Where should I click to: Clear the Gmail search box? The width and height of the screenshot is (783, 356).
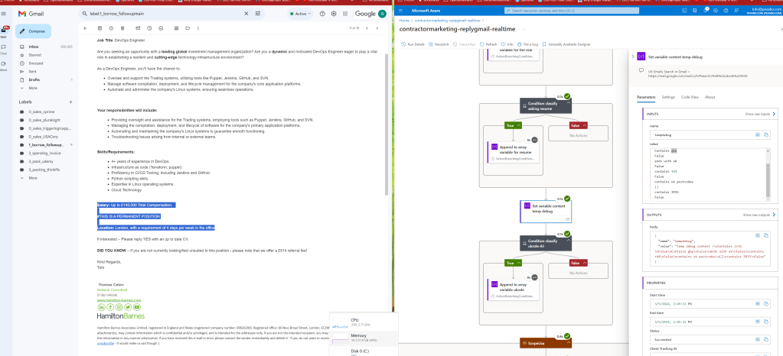point(246,14)
